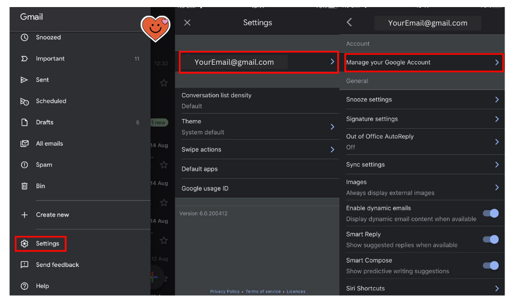Open the Snoozed folder
The height and width of the screenshot is (305, 516).
click(x=48, y=38)
